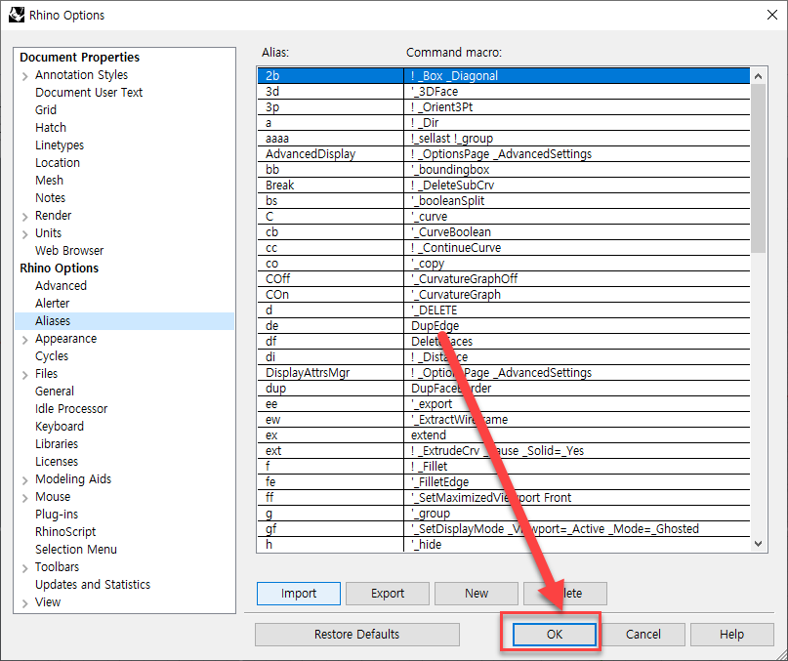788x661 pixels.
Task: Confirm with the OK button
Action: coord(555,635)
